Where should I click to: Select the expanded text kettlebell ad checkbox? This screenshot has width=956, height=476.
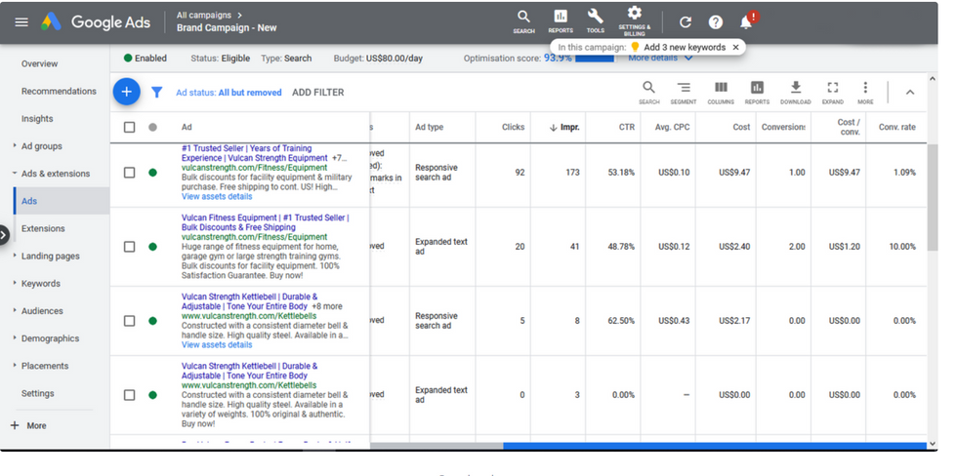pyautogui.click(x=129, y=395)
